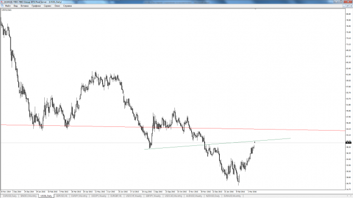The image size is (353, 198).
Task: Open the Файл menu
Action: (8, 6)
